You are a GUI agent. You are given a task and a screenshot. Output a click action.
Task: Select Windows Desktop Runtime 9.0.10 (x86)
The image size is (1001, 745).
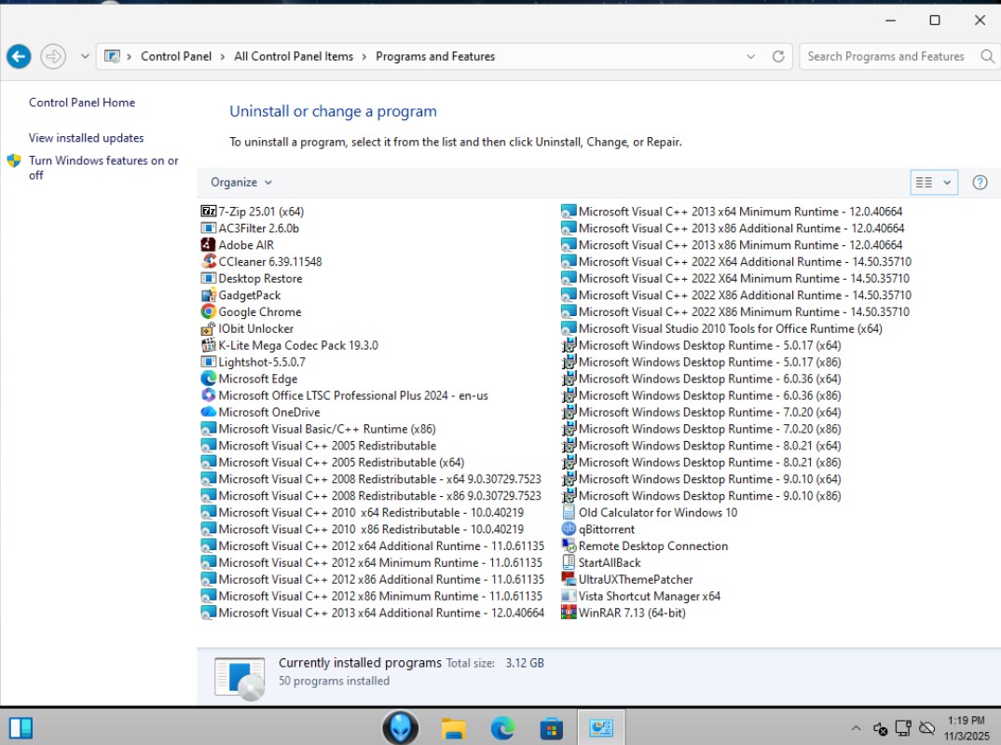point(701,495)
